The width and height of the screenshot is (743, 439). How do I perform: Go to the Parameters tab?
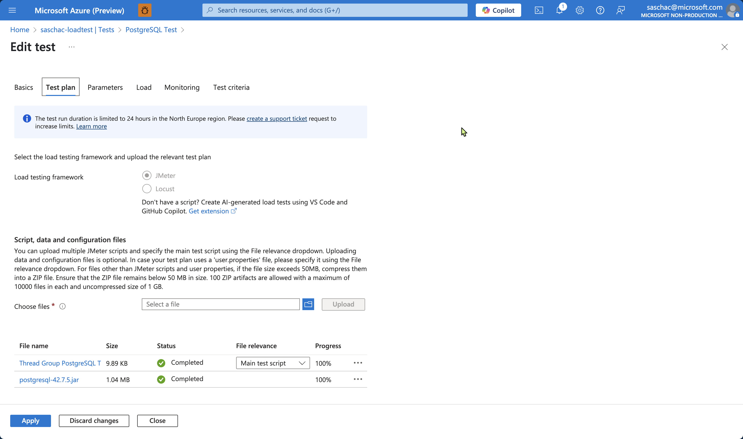point(105,87)
